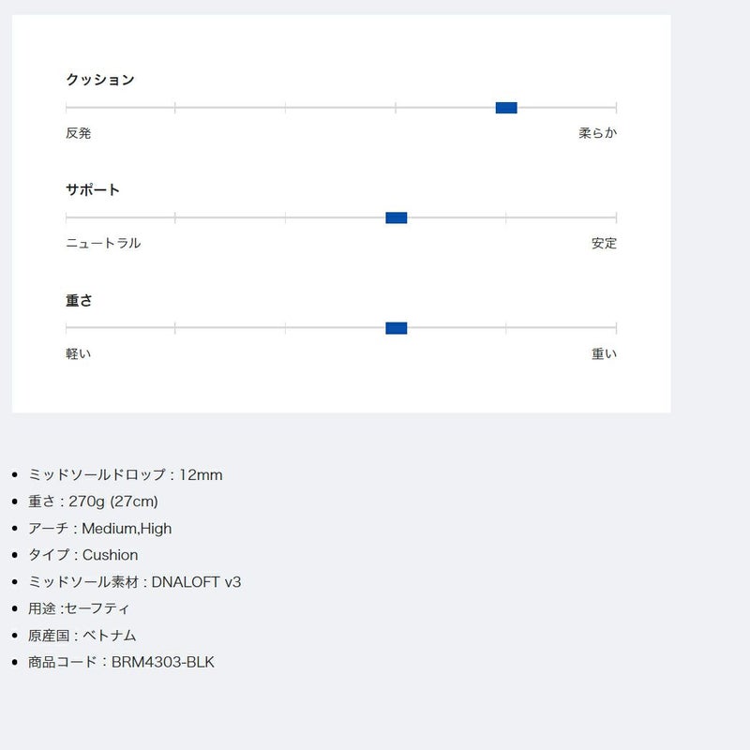Click the ミッドソールドロップ 12mm list item
This screenshot has width=750, height=750.
click(126, 474)
